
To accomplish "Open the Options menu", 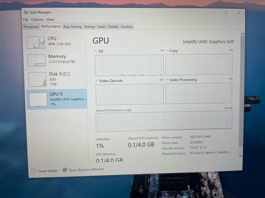I will 37,20.
